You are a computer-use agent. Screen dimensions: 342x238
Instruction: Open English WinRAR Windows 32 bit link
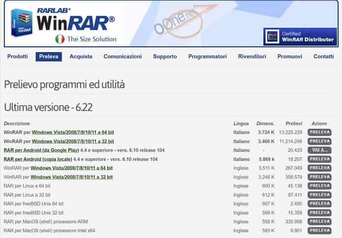pyautogui.click(x=72, y=177)
